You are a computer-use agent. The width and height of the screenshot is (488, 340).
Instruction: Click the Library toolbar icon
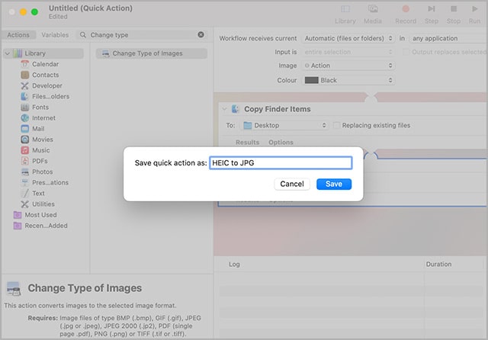[345, 10]
